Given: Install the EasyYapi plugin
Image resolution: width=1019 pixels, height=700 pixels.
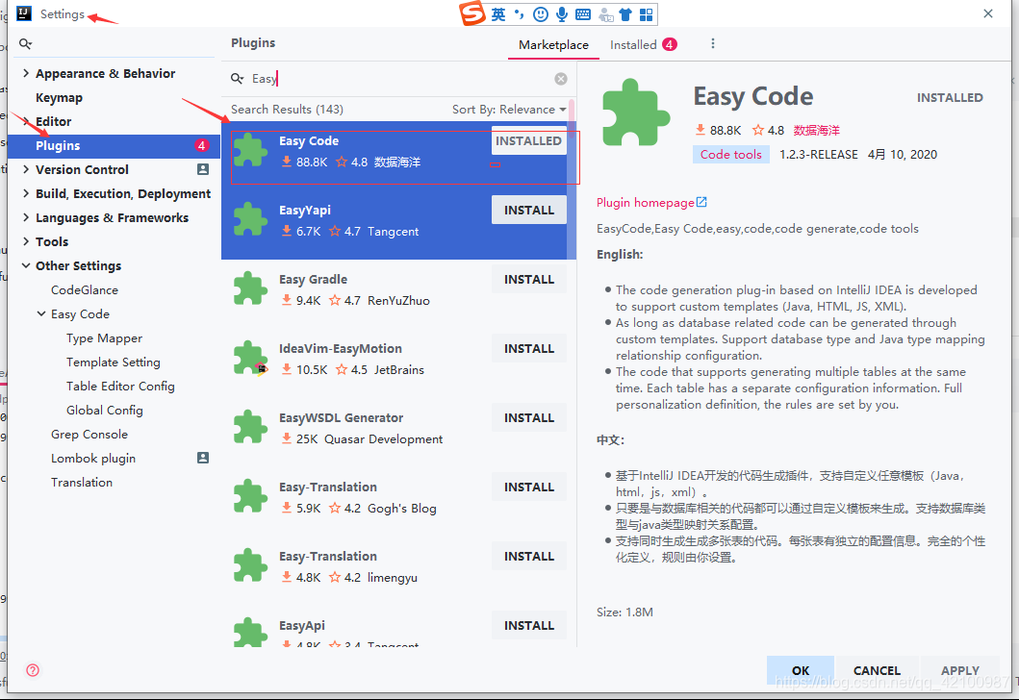Looking at the screenshot, I should pyautogui.click(x=529, y=210).
